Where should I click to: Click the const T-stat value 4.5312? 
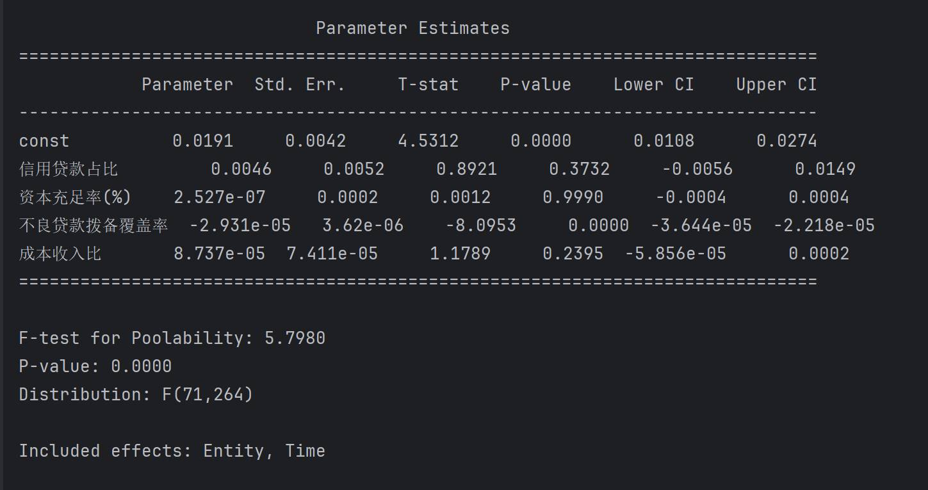click(x=428, y=141)
